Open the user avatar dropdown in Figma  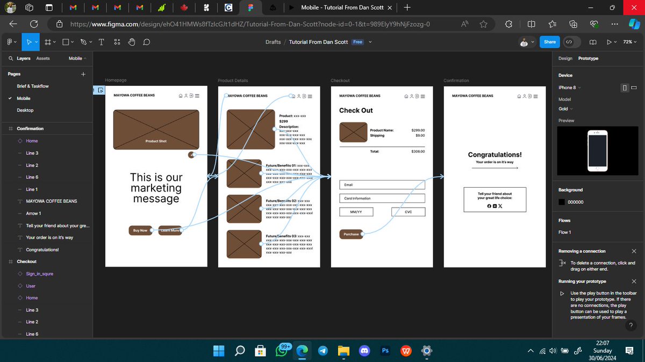(527, 42)
